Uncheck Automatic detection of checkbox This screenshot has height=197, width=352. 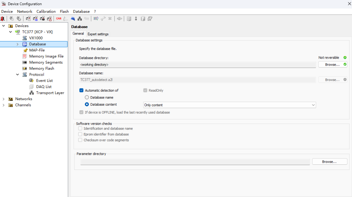pyautogui.click(x=81, y=90)
